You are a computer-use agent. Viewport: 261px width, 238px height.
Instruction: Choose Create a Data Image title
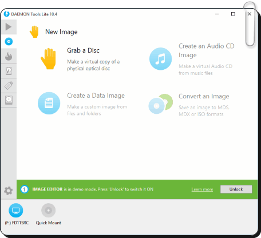click(96, 96)
